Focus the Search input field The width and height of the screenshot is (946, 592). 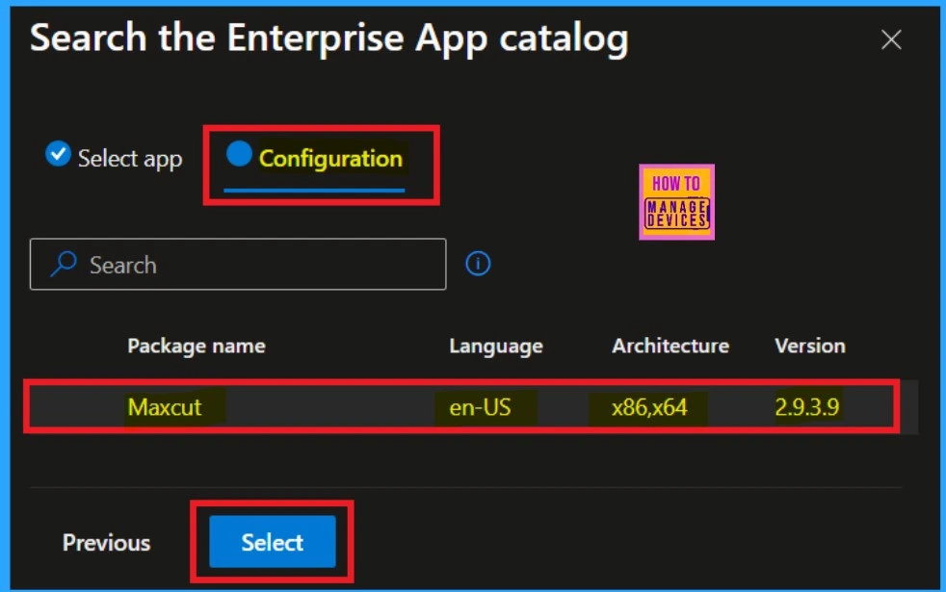pos(238,264)
